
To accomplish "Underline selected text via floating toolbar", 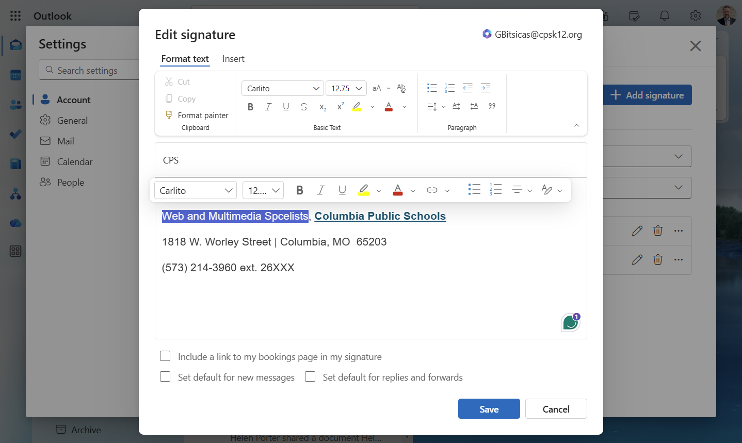I will tap(342, 190).
